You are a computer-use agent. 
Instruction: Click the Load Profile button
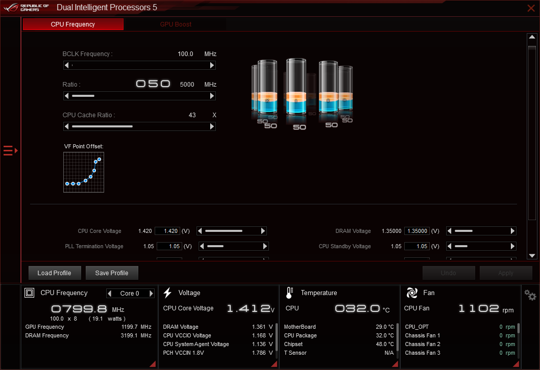click(x=54, y=273)
